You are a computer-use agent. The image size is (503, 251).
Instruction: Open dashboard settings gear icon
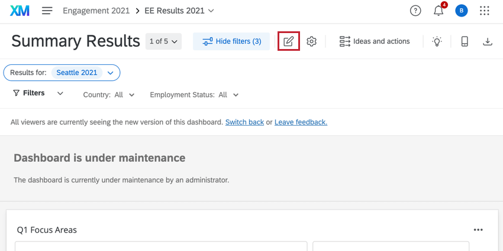[x=312, y=41]
